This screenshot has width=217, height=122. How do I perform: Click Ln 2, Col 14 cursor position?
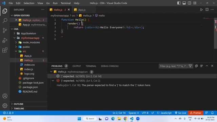119,113
